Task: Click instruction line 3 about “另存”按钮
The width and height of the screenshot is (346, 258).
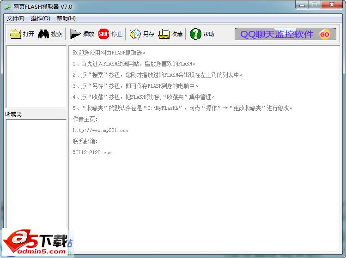Action: [135, 86]
